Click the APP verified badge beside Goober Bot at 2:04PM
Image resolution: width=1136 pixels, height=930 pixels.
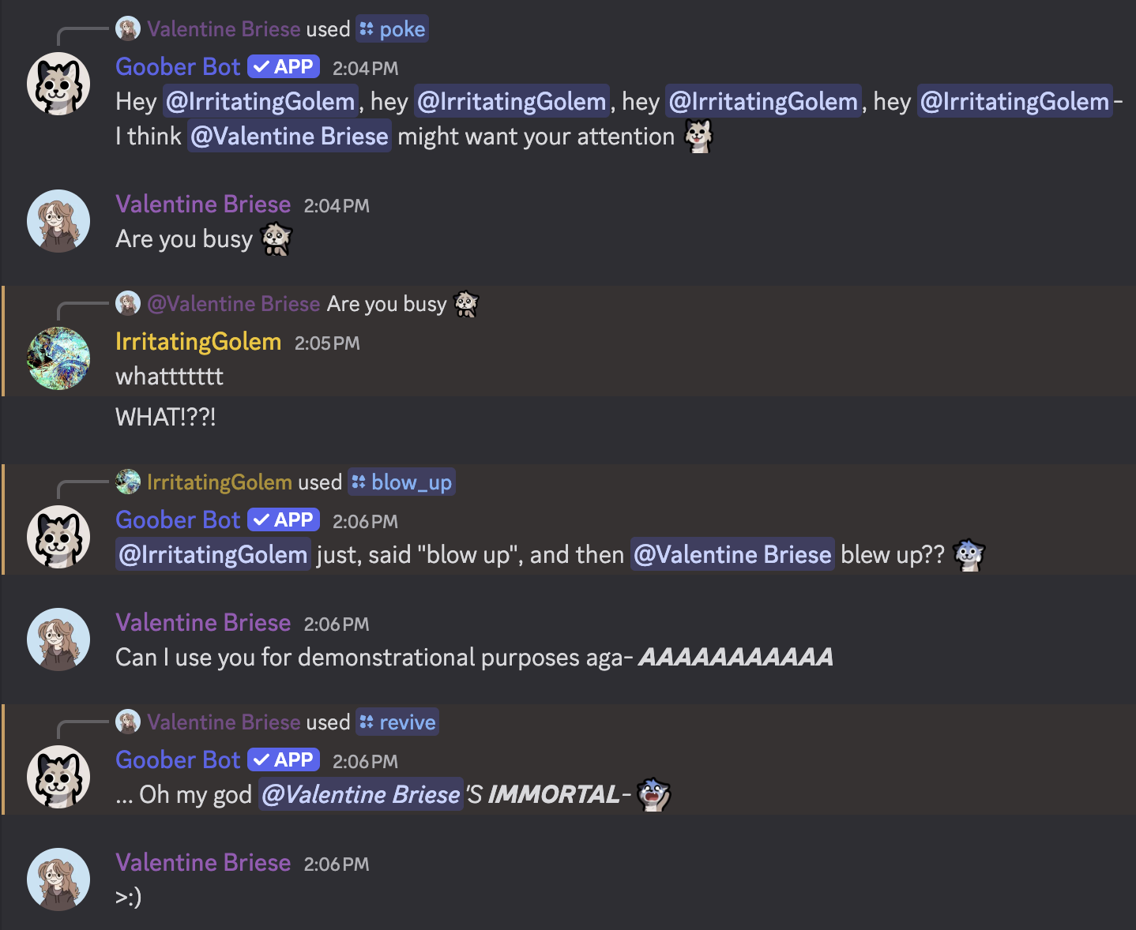(283, 66)
